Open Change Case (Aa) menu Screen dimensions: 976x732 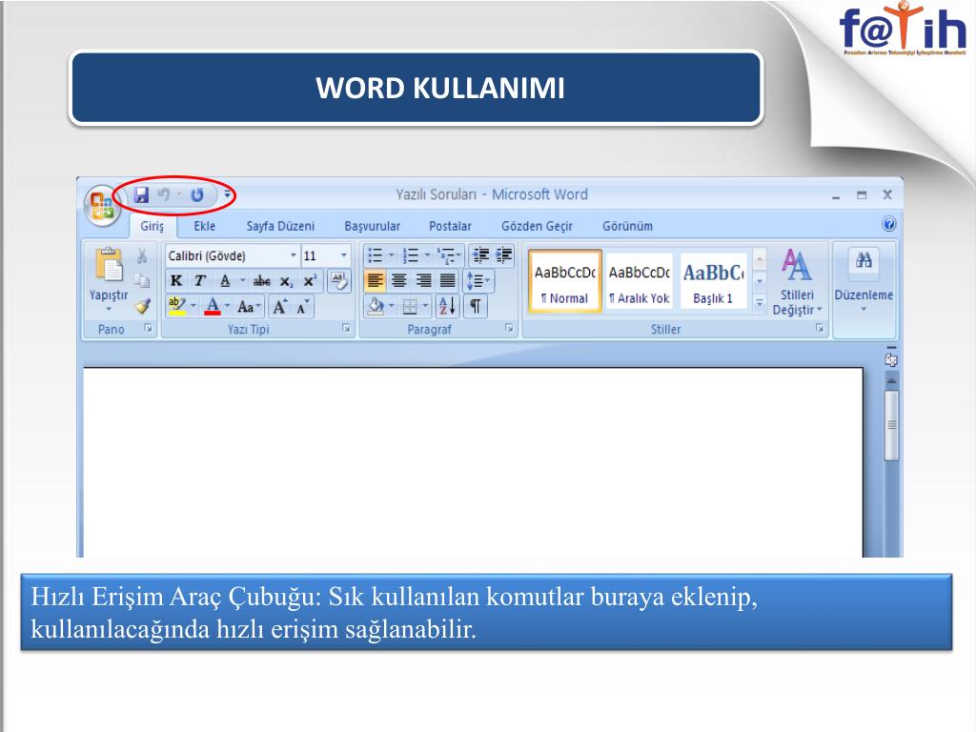[x=249, y=306]
